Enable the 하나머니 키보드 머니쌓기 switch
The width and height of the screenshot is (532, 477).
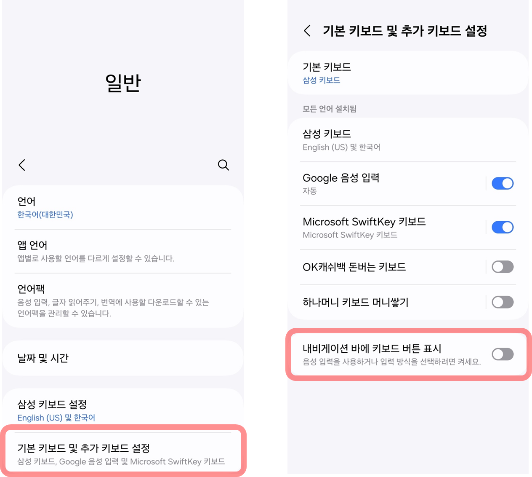503,302
